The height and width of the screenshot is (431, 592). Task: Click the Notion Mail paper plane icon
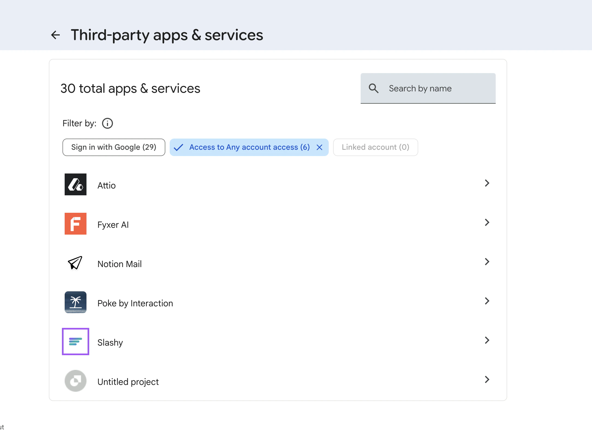(76, 263)
